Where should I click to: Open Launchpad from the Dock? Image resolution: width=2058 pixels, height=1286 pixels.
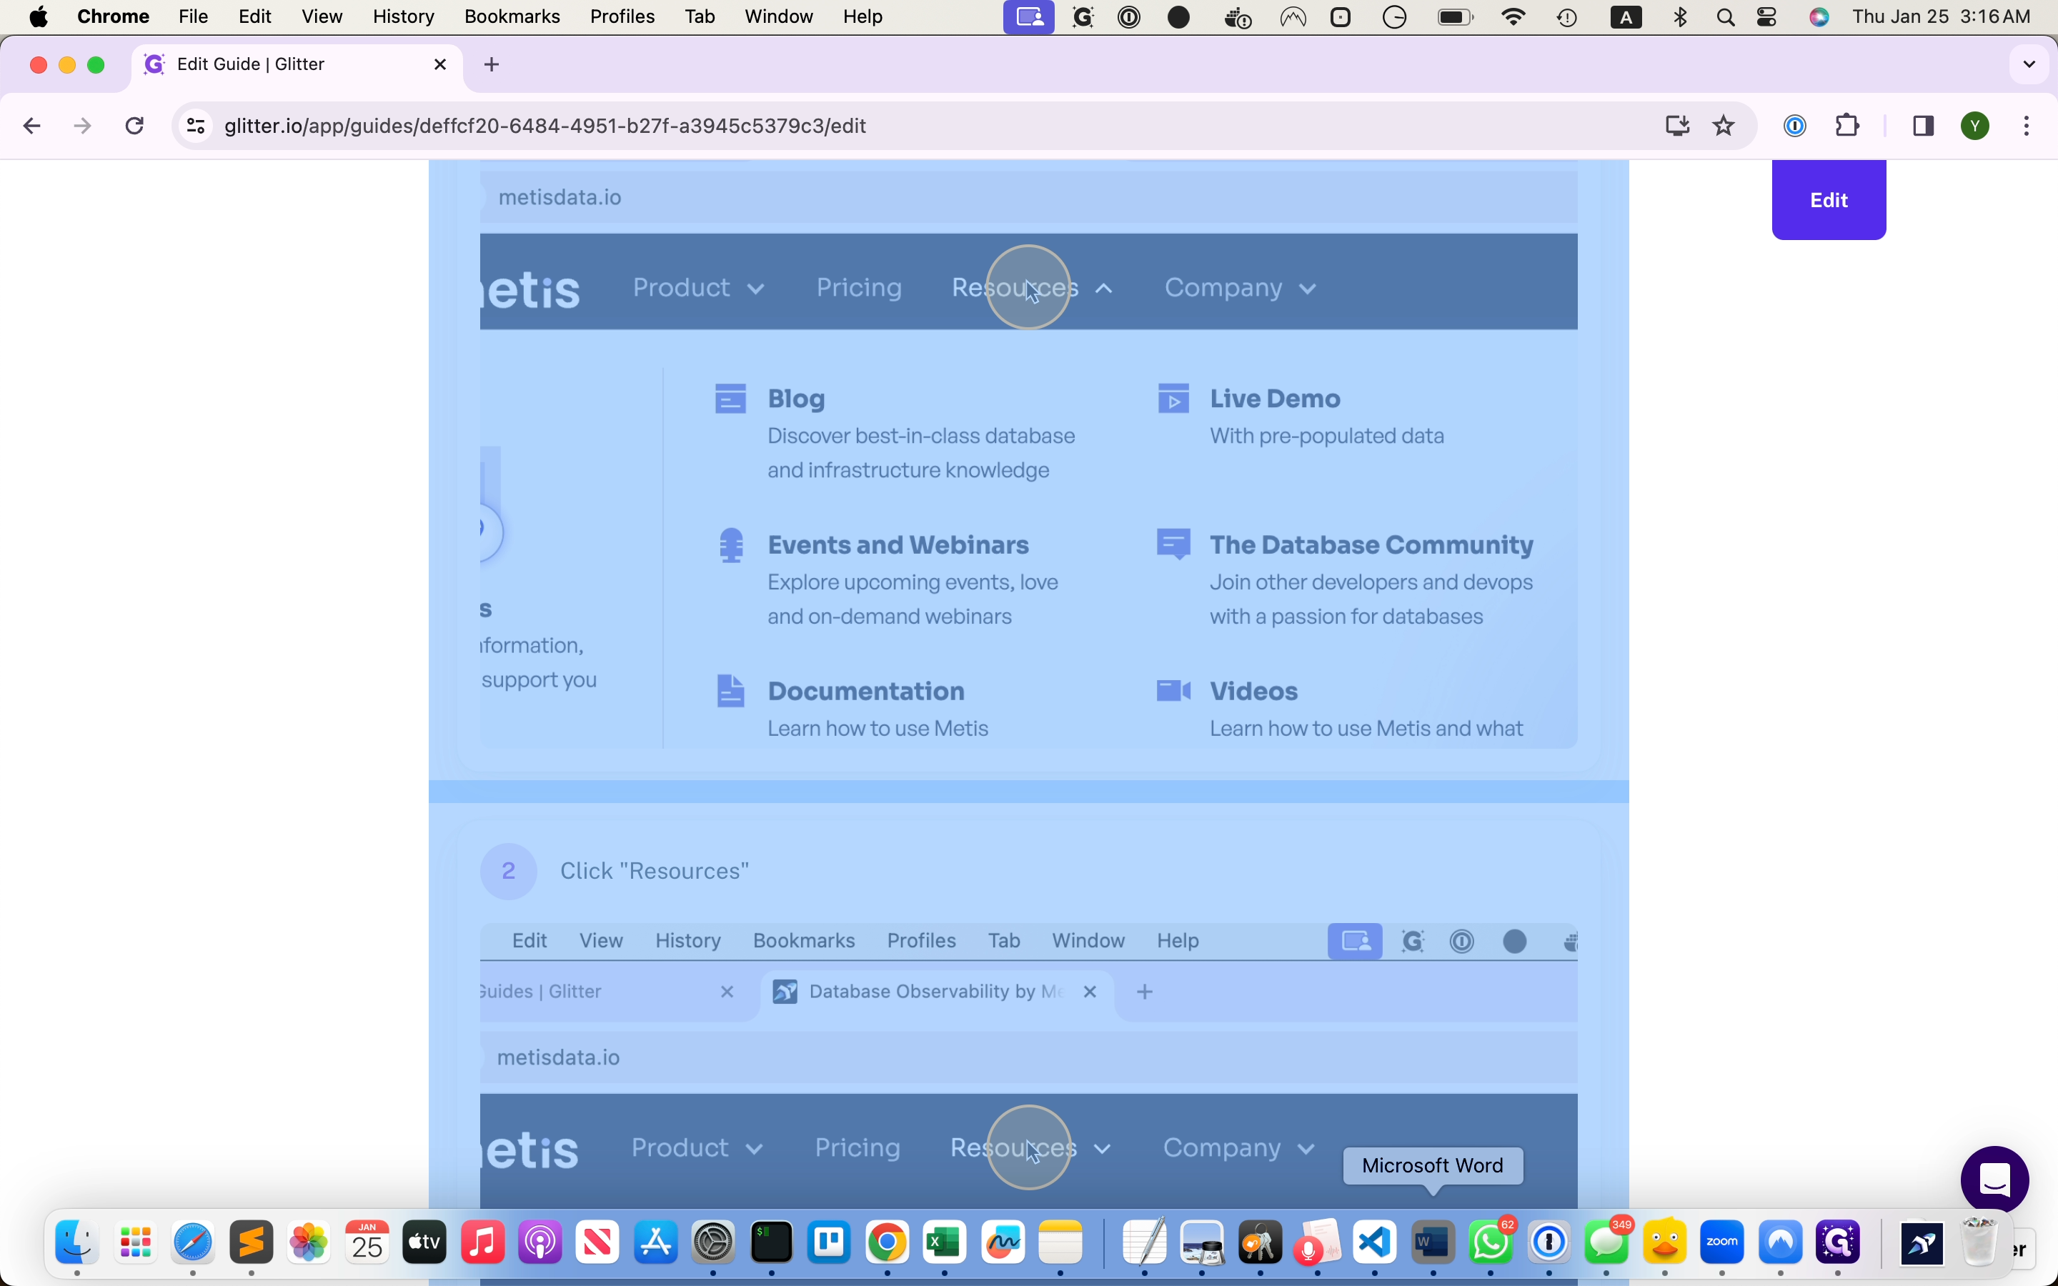click(x=136, y=1243)
